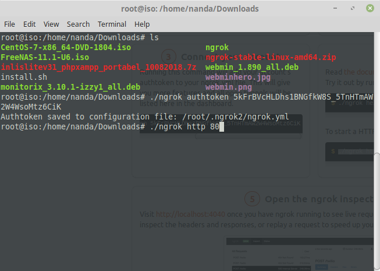The width and height of the screenshot is (380, 271).
Task: Click the webmin.png filename
Action: click(x=229, y=87)
